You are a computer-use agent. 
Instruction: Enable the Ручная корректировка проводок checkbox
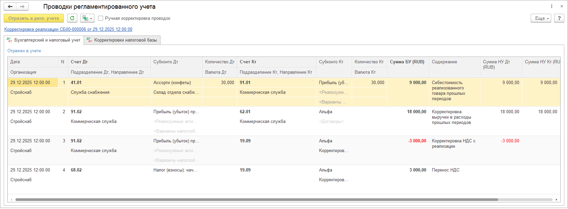coord(101,18)
